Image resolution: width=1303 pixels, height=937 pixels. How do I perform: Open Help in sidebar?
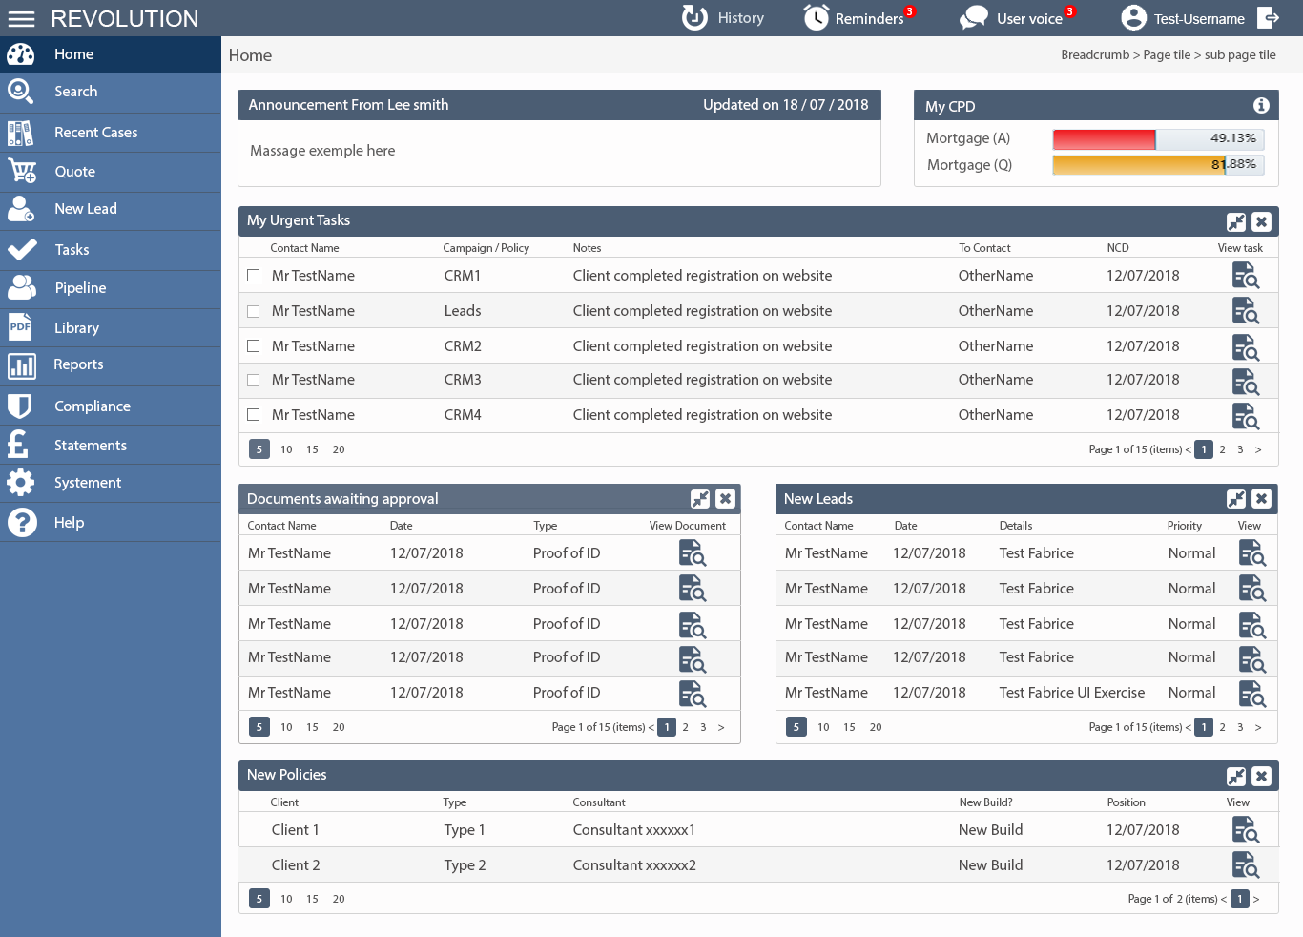pos(111,523)
